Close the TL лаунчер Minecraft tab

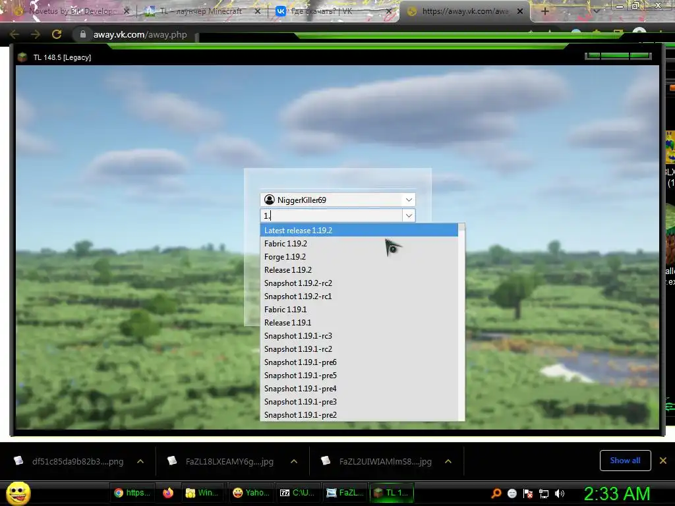click(258, 11)
